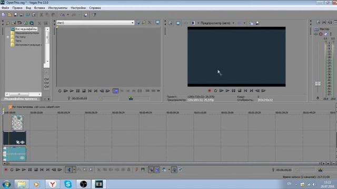Click Project Media tree horizontal scrollbar
The image size is (337, 189).
click(x=23, y=94)
